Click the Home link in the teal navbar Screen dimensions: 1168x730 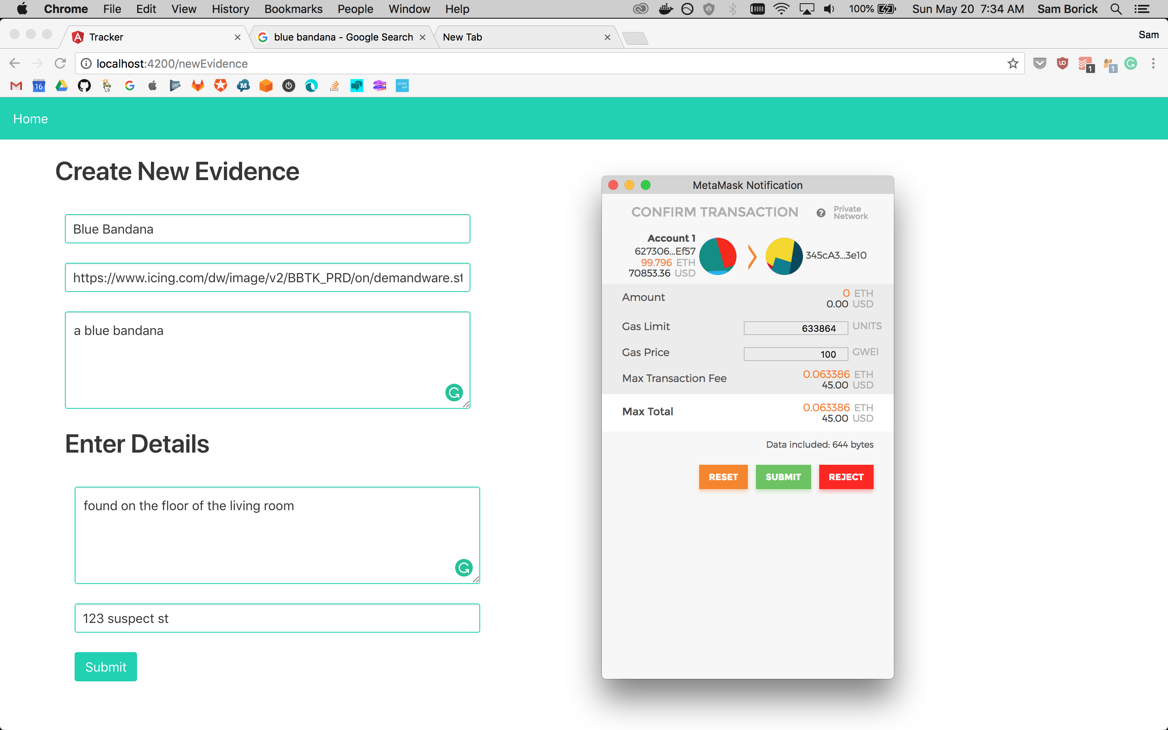[30, 119]
